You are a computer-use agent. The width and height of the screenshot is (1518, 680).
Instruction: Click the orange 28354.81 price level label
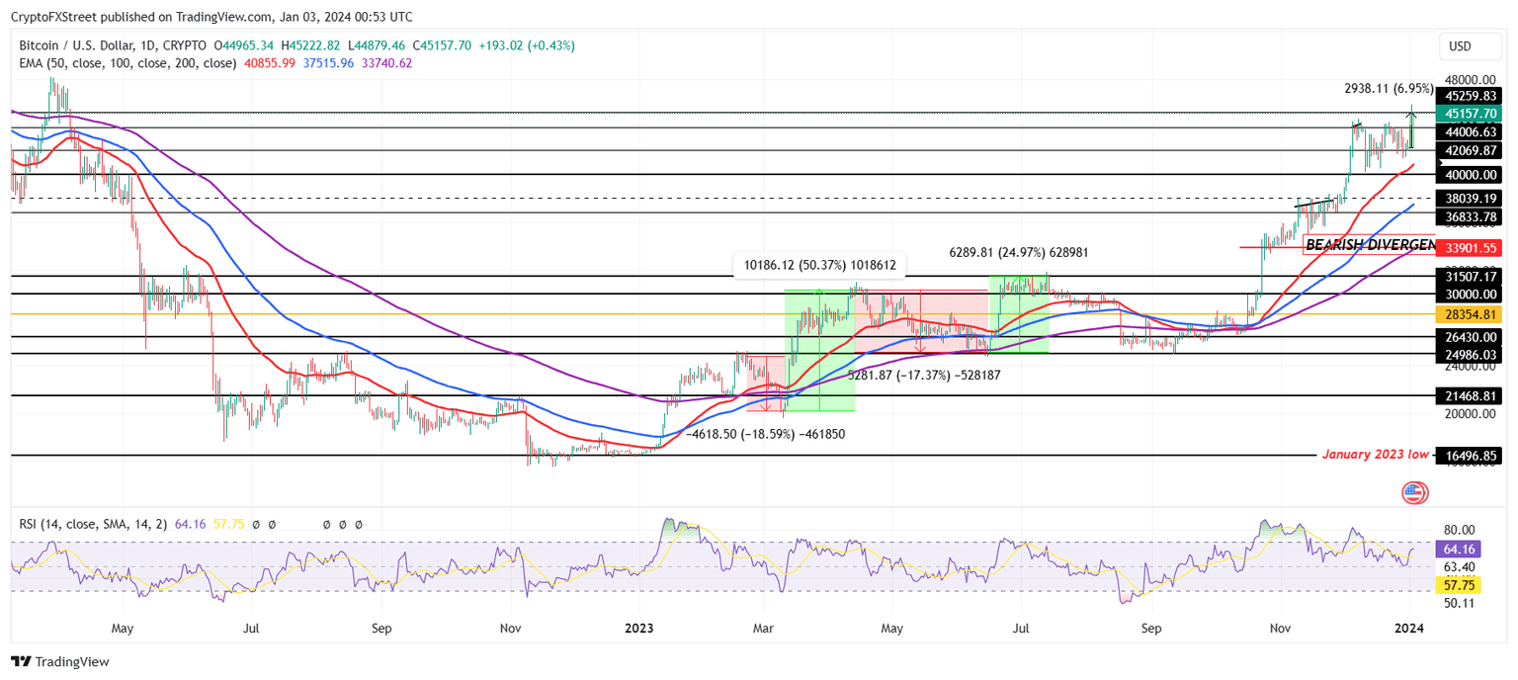tap(1469, 312)
